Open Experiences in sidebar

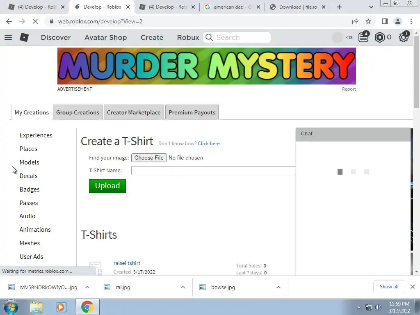point(36,135)
